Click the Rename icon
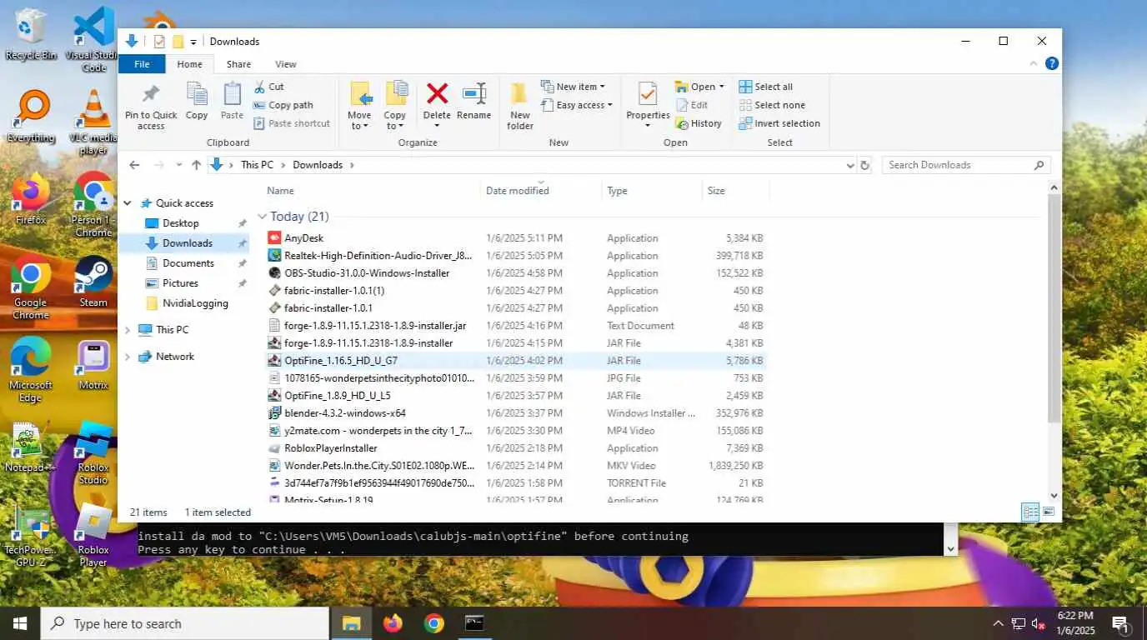Screen dimensions: 1147x640 pyautogui.click(x=474, y=93)
